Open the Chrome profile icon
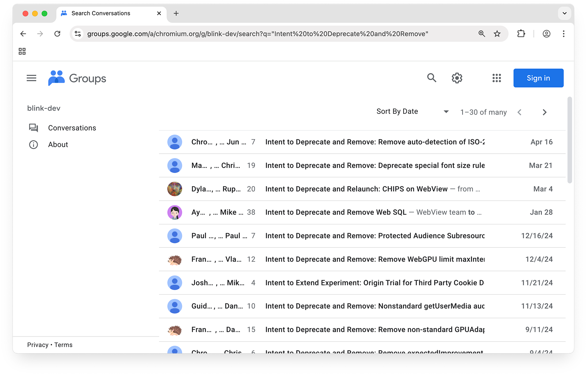This screenshot has height=375, width=587. pos(546,34)
